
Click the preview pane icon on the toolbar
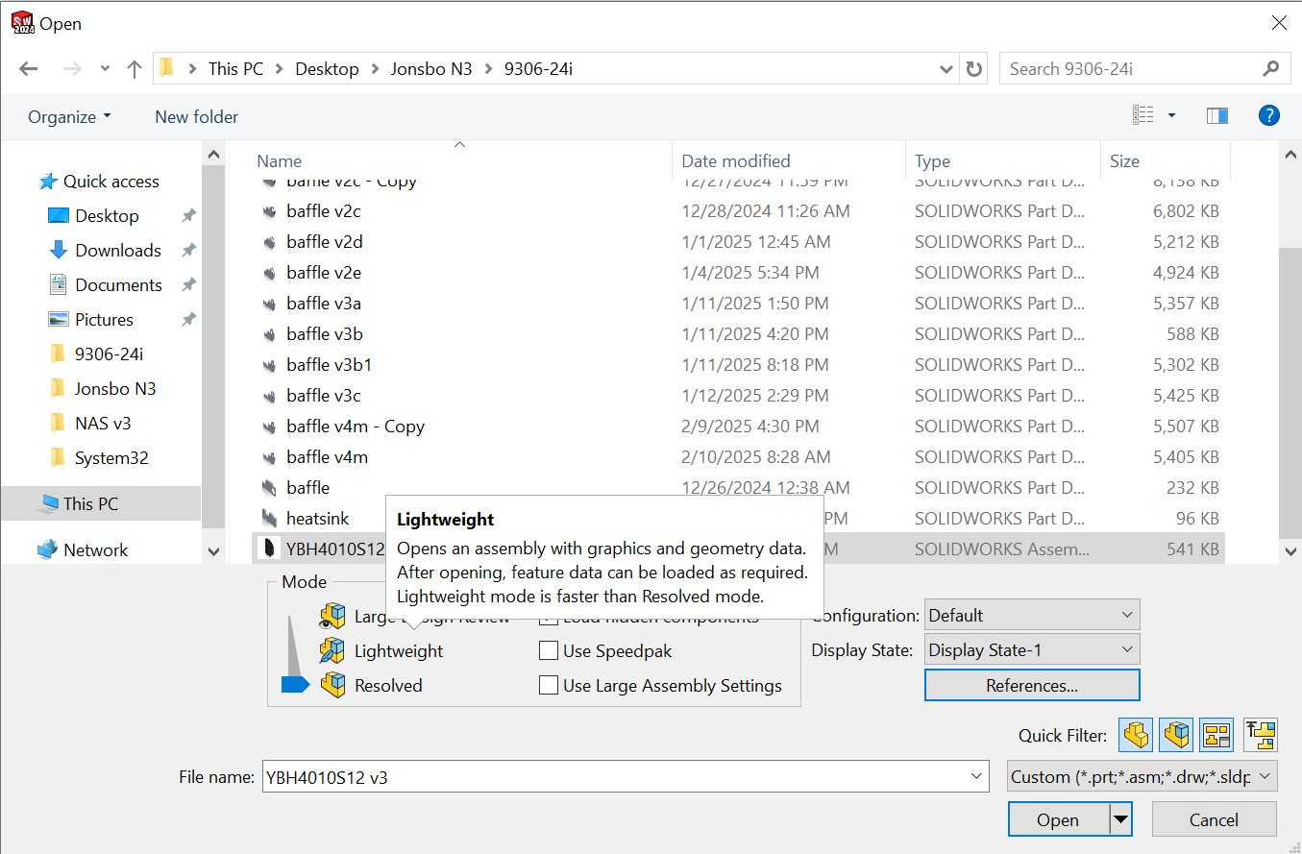1216,115
